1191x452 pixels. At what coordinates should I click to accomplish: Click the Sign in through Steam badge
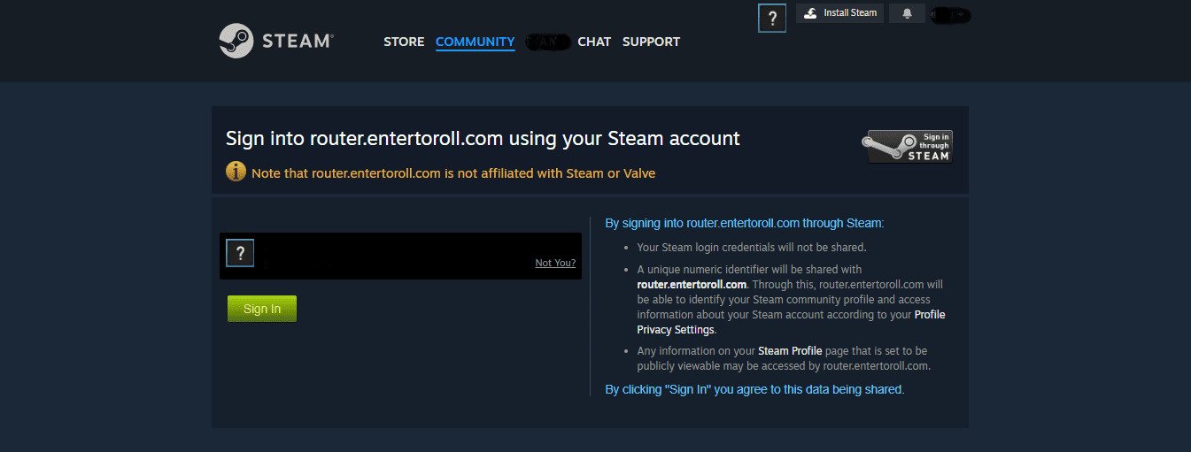point(909,147)
